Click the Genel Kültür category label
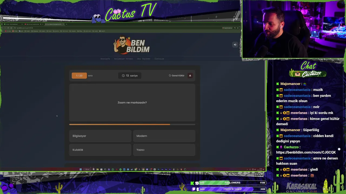The height and width of the screenshot is (194, 346). pyautogui.click(x=178, y=76)
